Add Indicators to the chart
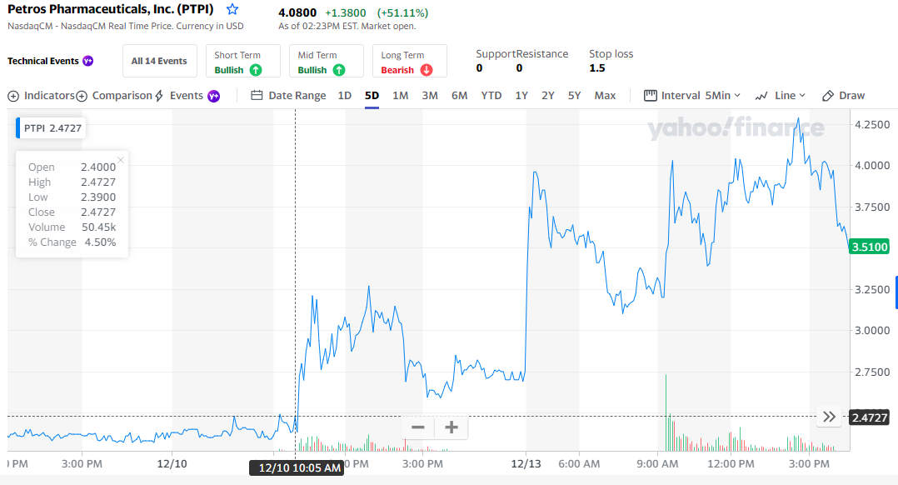Screen dimensions: 898x485 click(x=42, y=96)
